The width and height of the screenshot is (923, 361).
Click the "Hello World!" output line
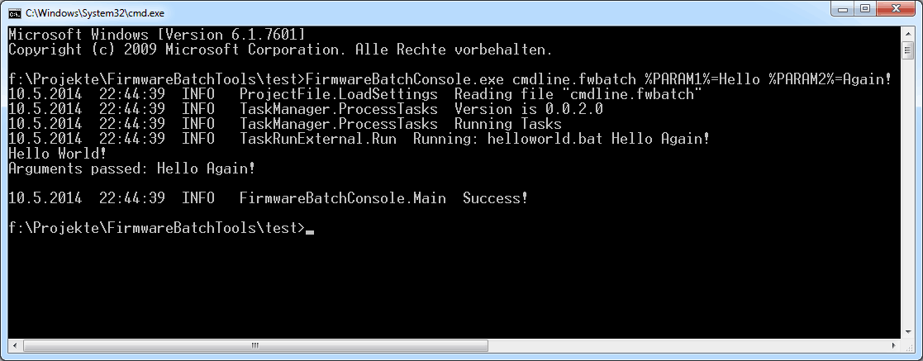[58, 154]
